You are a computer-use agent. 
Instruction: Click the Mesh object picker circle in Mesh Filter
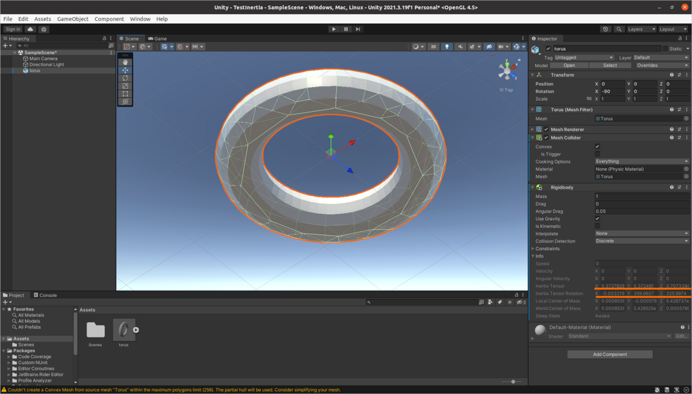[686, 119]
